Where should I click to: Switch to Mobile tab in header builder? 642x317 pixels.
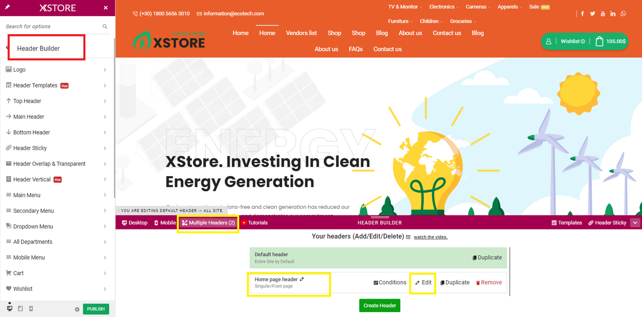(x=165, y=223)
